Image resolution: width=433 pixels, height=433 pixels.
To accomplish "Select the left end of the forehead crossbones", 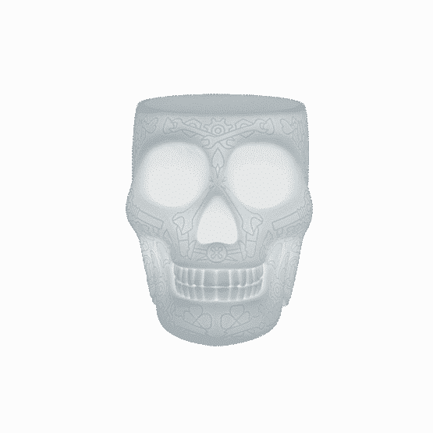I will tap(172, 126).
